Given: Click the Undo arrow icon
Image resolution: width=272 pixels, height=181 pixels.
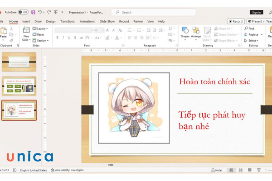Looking at the screenshot, I should point(40,12).
